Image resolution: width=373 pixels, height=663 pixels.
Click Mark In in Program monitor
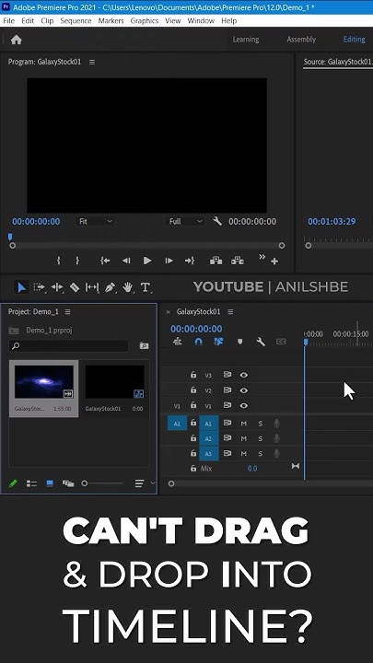(58, 261)
